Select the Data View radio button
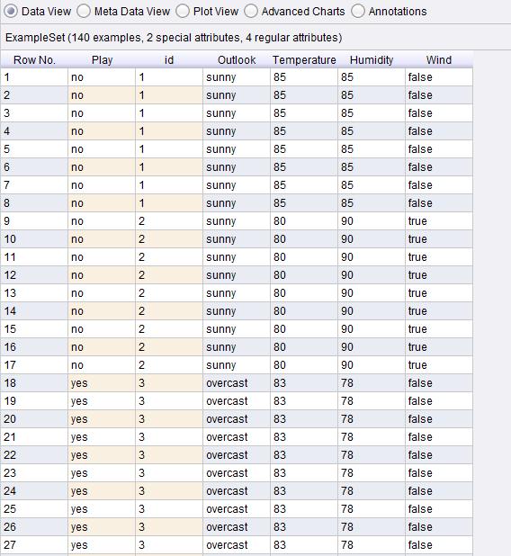The image size is (511, 556). pyautogui.click(x=38, y=12)
